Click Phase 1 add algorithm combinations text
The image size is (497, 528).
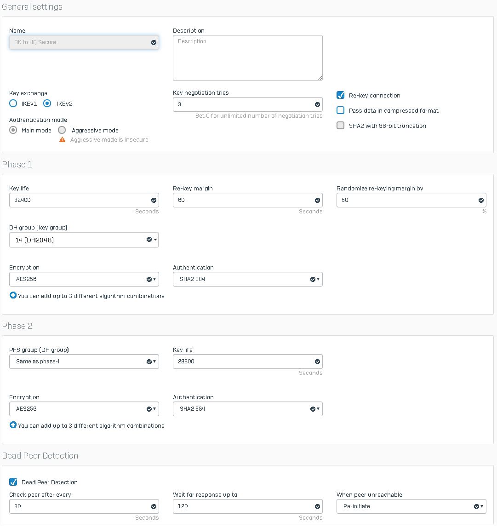(x=91, y=296)
